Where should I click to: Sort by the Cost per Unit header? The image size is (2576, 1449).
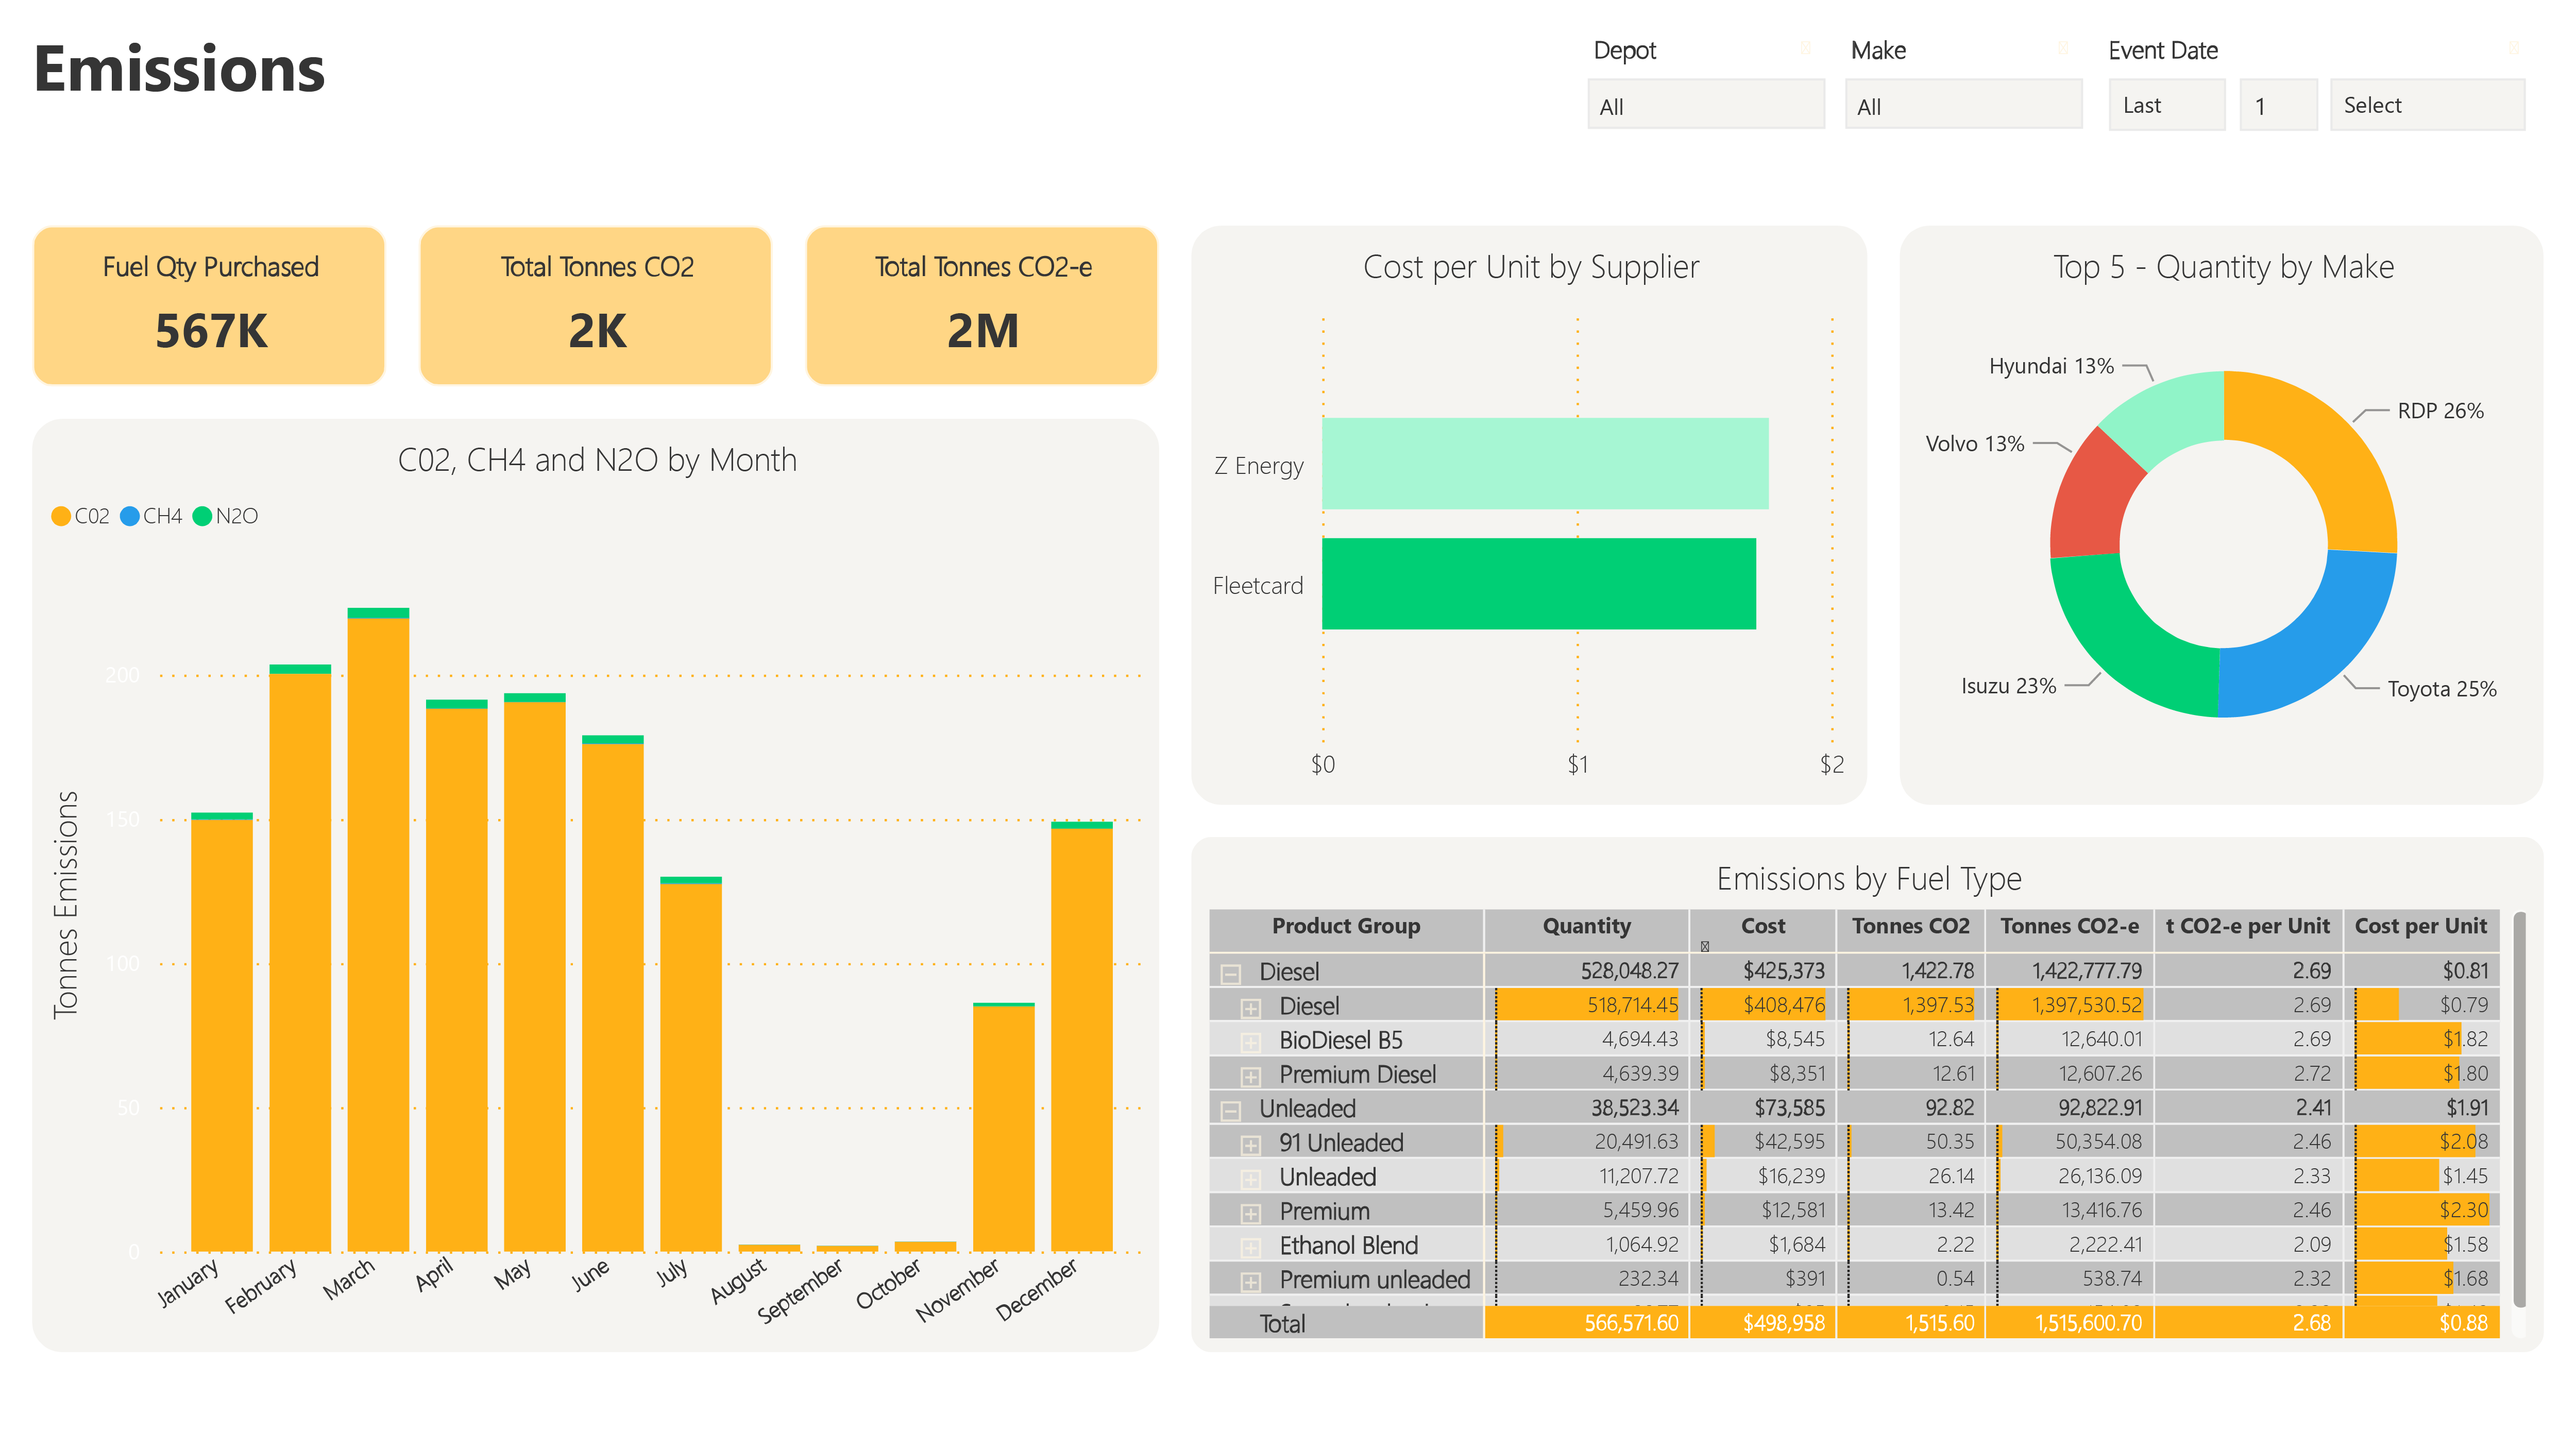[x=2420, y=926]
